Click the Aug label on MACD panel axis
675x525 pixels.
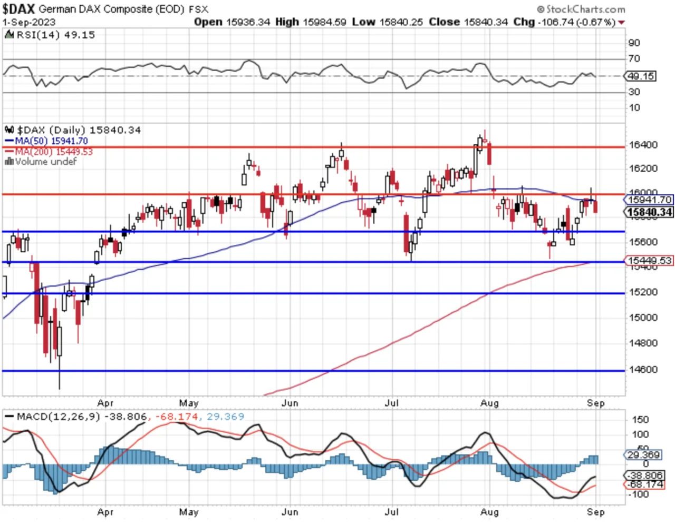coord(489,512)
